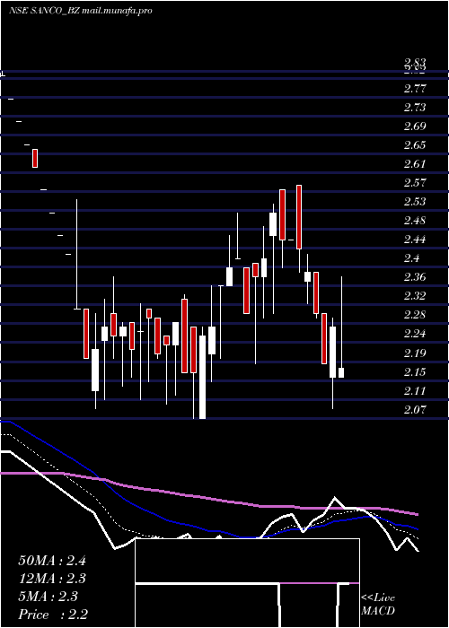This screenshot has height=628, width=449.
Task: Click the 'Price : 2.2' readout
Action: coord(53,615)
